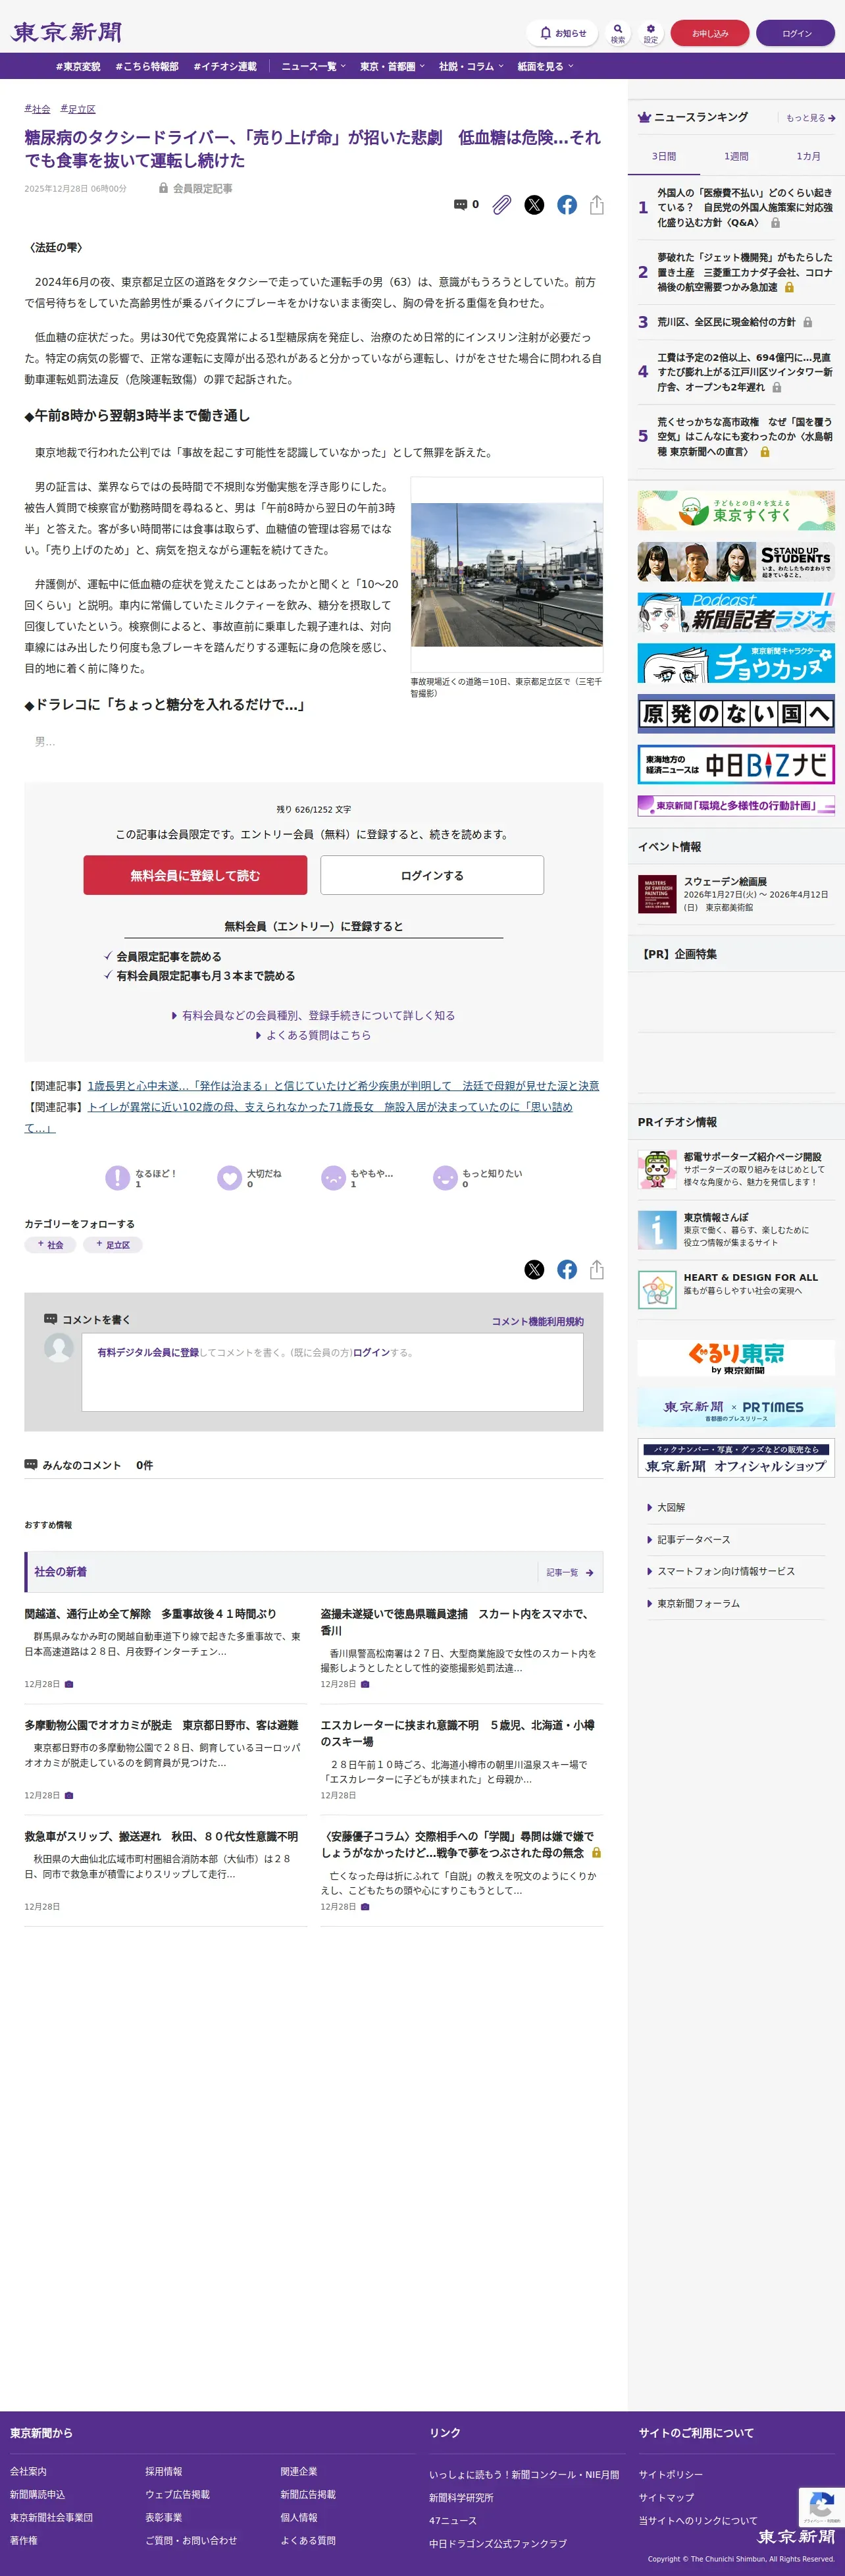
Task: Open 関越道、通行止め全て解除 article
Action: coord(150,1613)
